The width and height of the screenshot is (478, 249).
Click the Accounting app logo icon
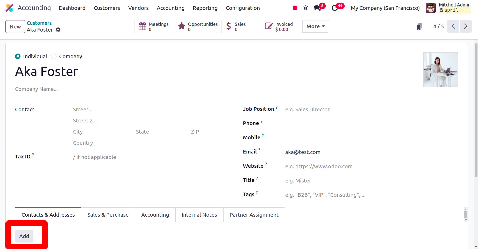[x=10, y=8]
